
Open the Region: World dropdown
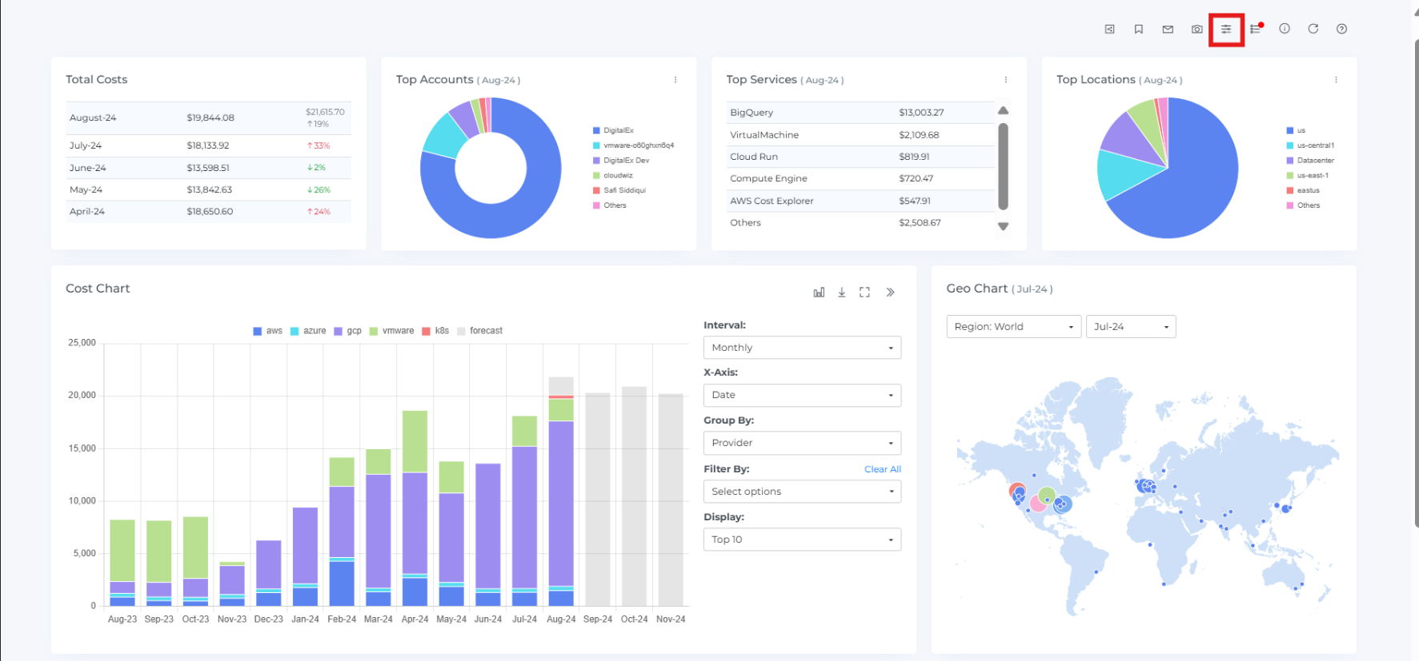pyautogui.click(x=1013, y=327)
